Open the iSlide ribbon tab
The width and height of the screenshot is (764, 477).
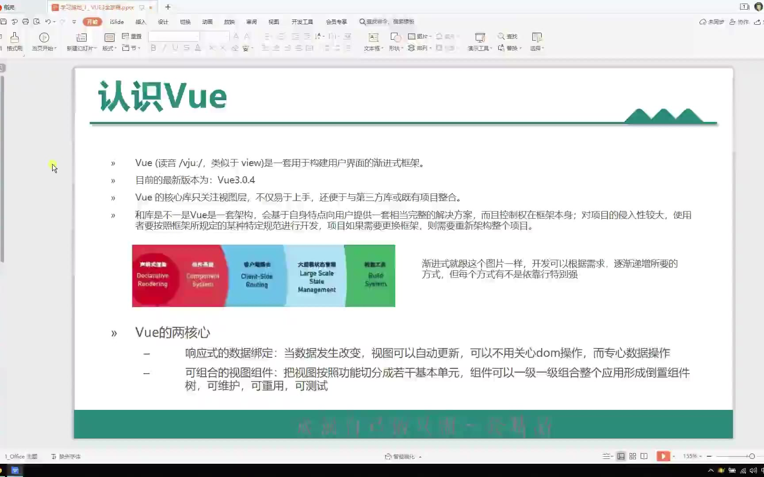pyautogui.click(x=117, y=22)
